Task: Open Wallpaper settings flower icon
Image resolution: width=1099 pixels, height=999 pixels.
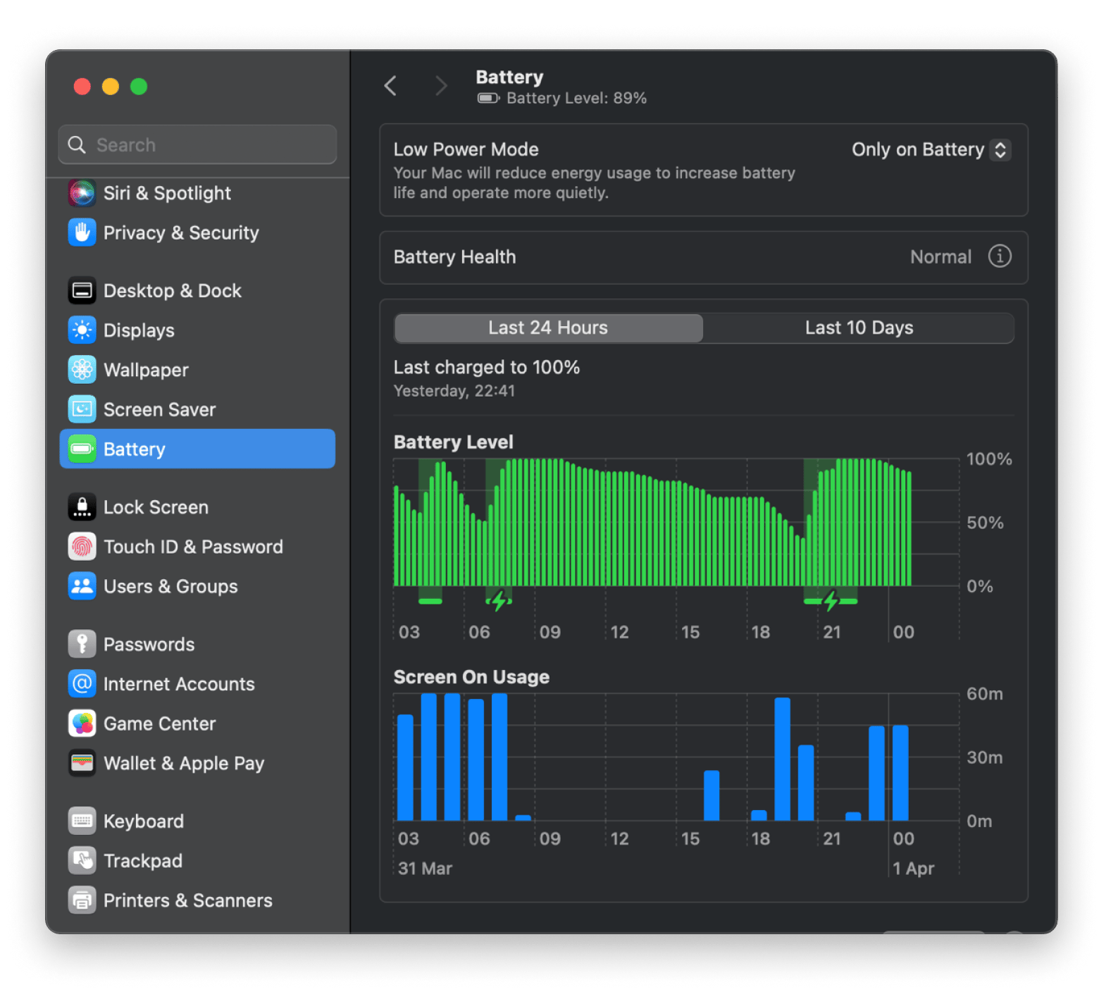Action: click(82, 369)
